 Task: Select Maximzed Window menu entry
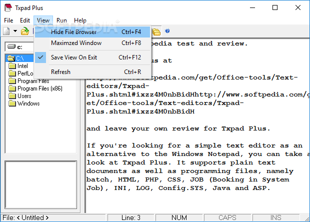(92, 43)
